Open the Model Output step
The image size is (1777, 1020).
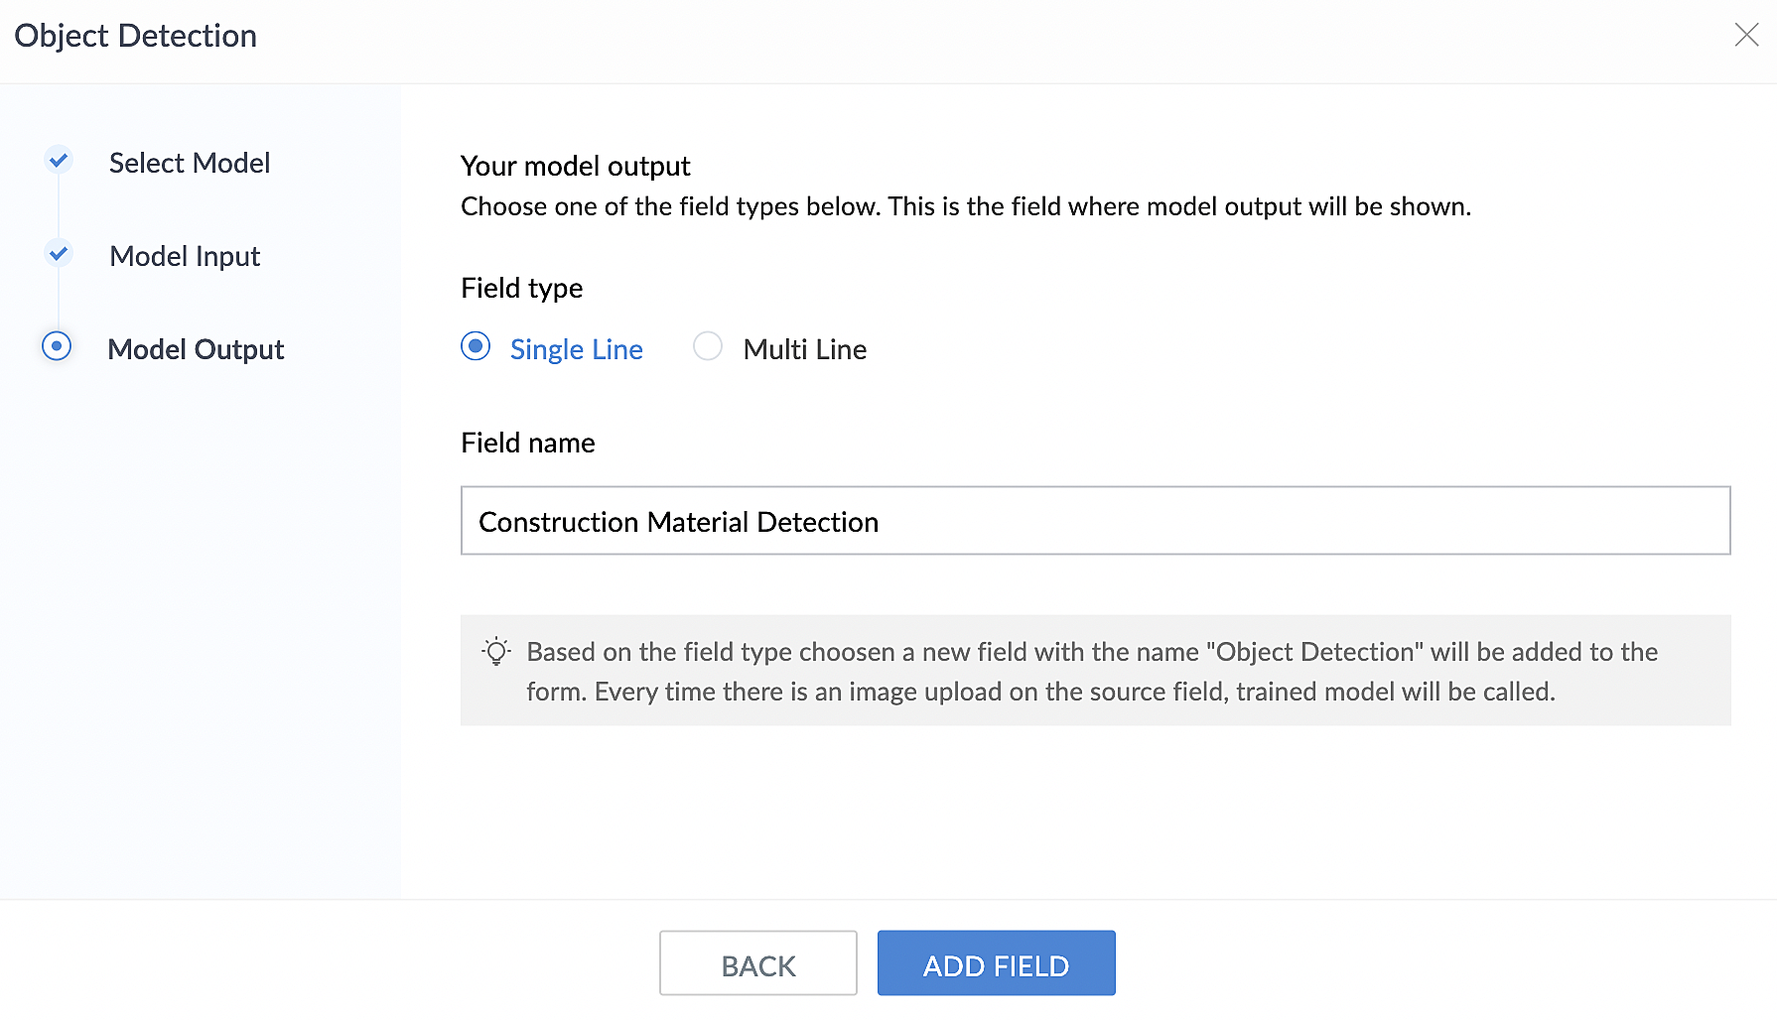[x=196, y=349]
